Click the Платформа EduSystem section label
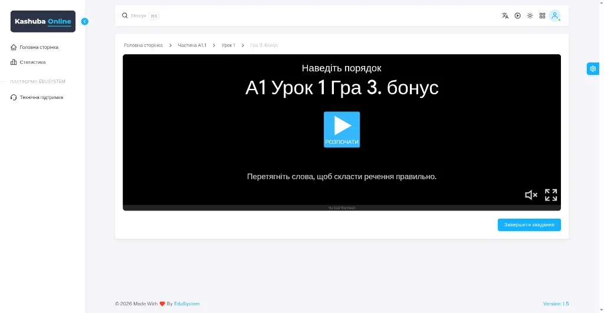The height and width of the screenshot is (313, 604). click(38, 81)
